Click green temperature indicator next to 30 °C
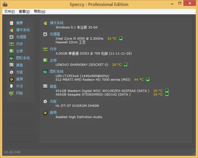Image resolution: width=198 pixels, height=158 pixels. pyautogui.click(x=167, y=91)
